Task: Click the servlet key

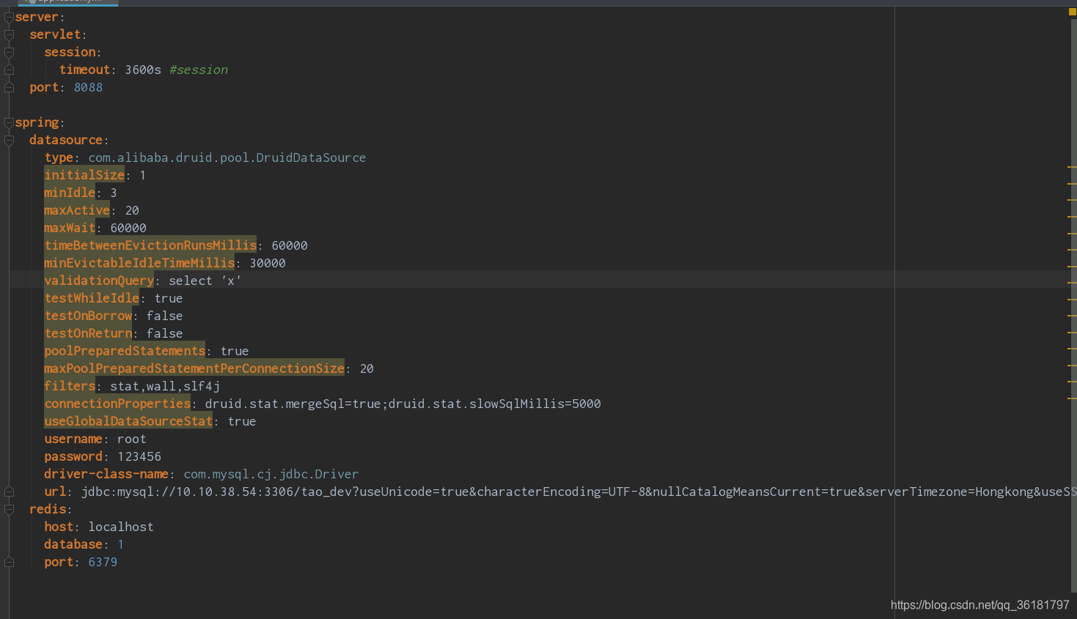Action: (x=55, y=34)
